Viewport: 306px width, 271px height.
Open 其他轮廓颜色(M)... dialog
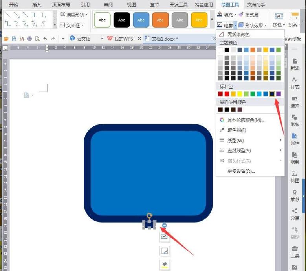[x=250, y=120]
